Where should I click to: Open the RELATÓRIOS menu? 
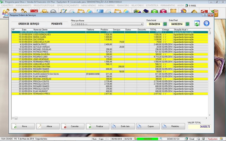coord(138,5)
